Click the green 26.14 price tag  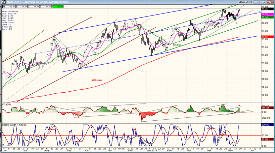point(267,17)
